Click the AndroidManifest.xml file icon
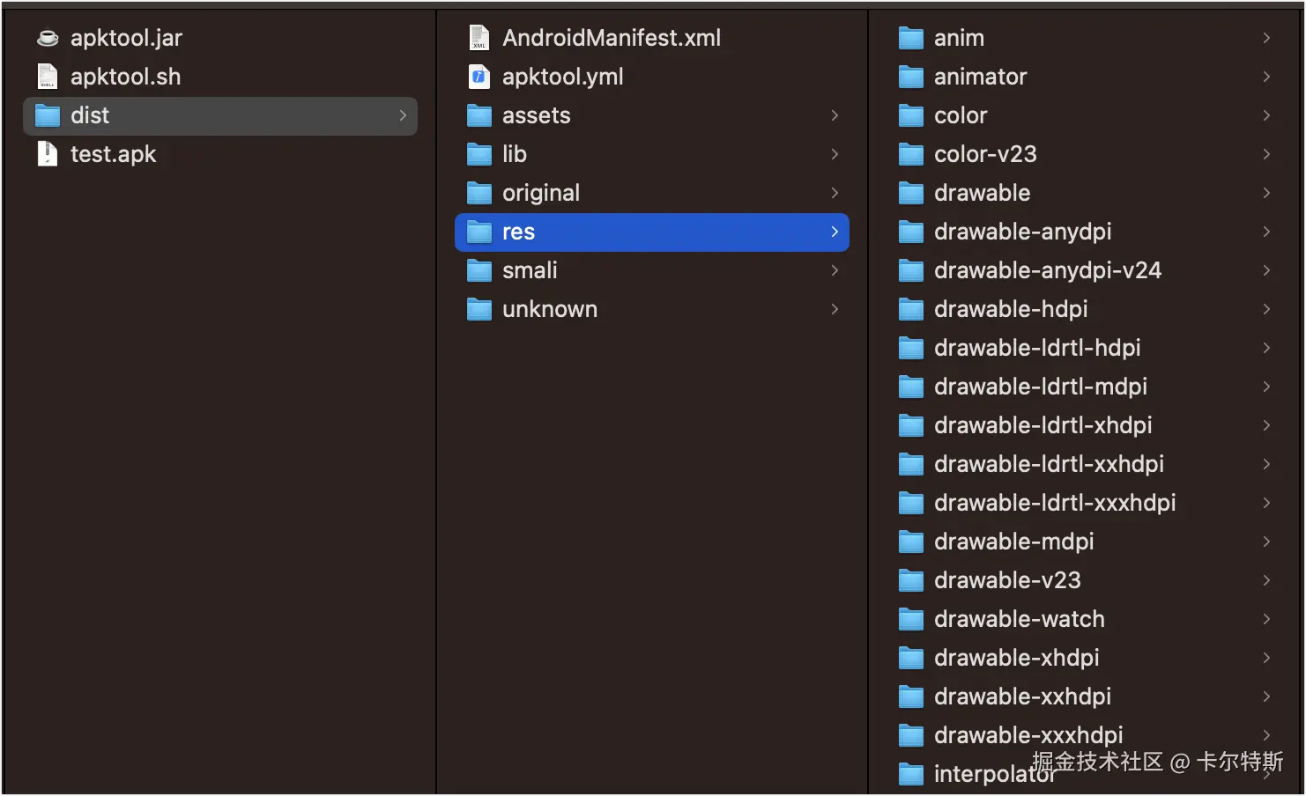This screenshot has width=1306, height=796. (479, 38)
